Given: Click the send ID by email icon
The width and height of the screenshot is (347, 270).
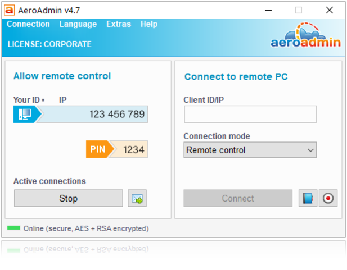Looking at the screenshot, I should point(137,198).
